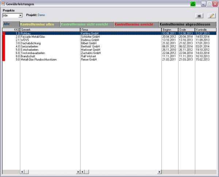The height and width of the screenshot is (177, 219).
Task: Click red status marker of Rohbau row
Action: tap(4, 33)
